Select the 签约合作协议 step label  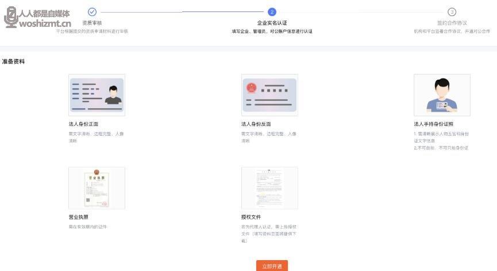point(452,23)
